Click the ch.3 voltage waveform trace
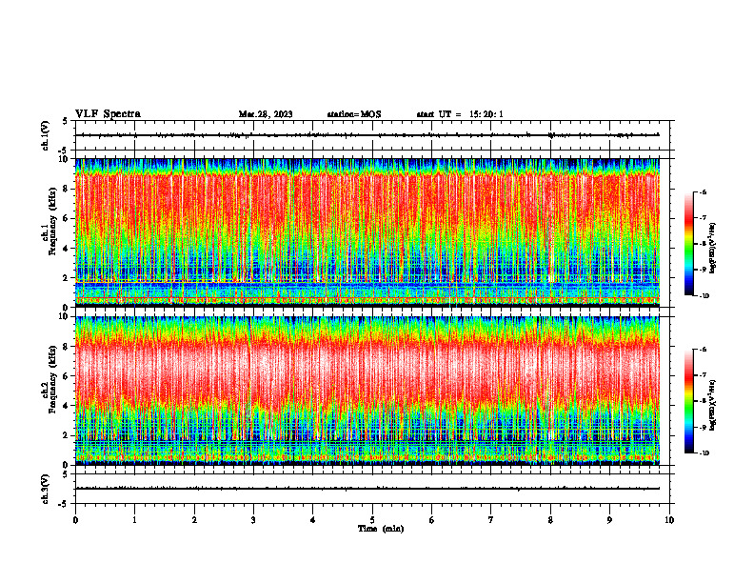 tap(367, 489)
